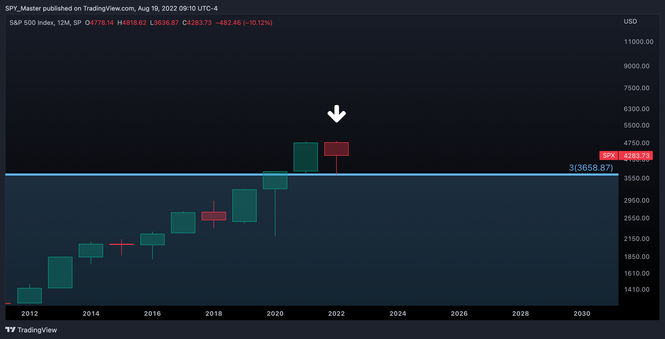The width and height of the screenshot is (665, 339).
Task: Select the red 2022 candlestick body
Action: [336, 149]
